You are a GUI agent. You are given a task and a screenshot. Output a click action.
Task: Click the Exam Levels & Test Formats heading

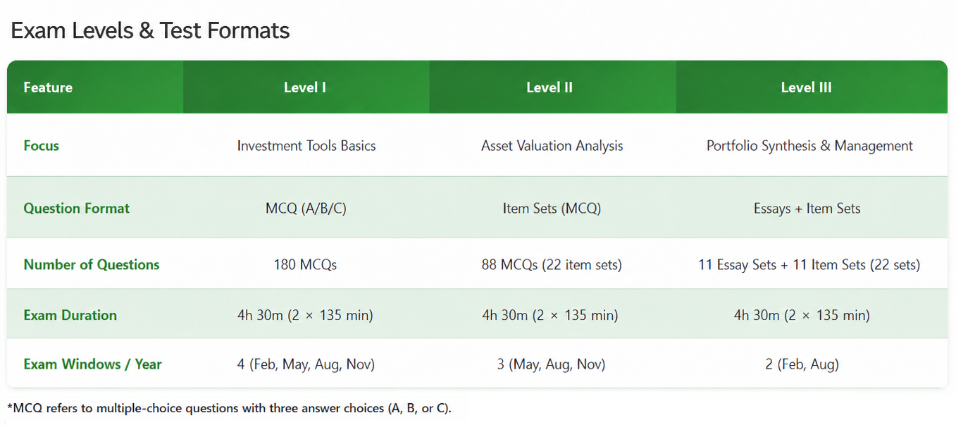(150, 31)
